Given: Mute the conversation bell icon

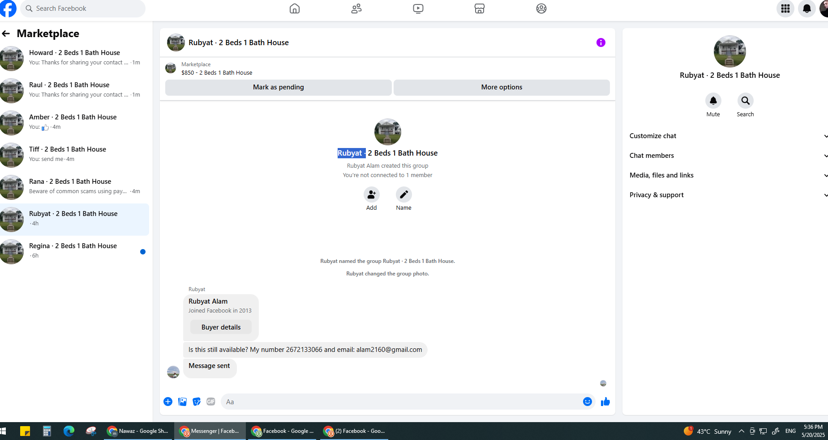Looking at the screenshot, I should [x=713, y=101].
